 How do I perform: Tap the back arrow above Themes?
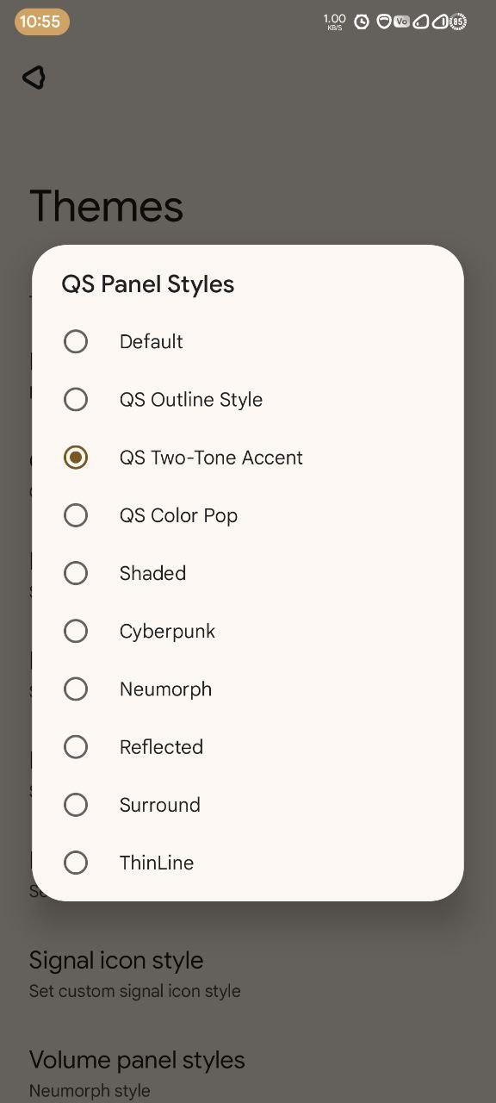coord(34,78)
